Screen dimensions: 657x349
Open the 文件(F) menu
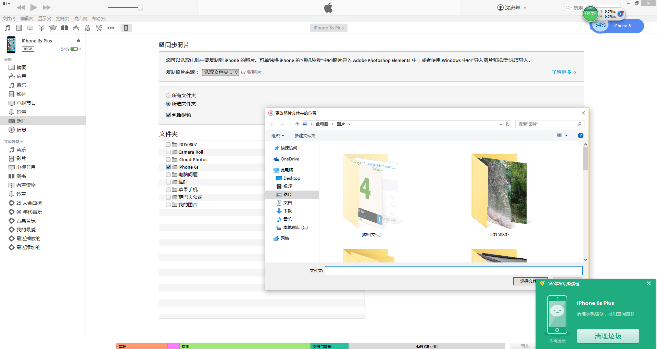(x=9, y=19)
